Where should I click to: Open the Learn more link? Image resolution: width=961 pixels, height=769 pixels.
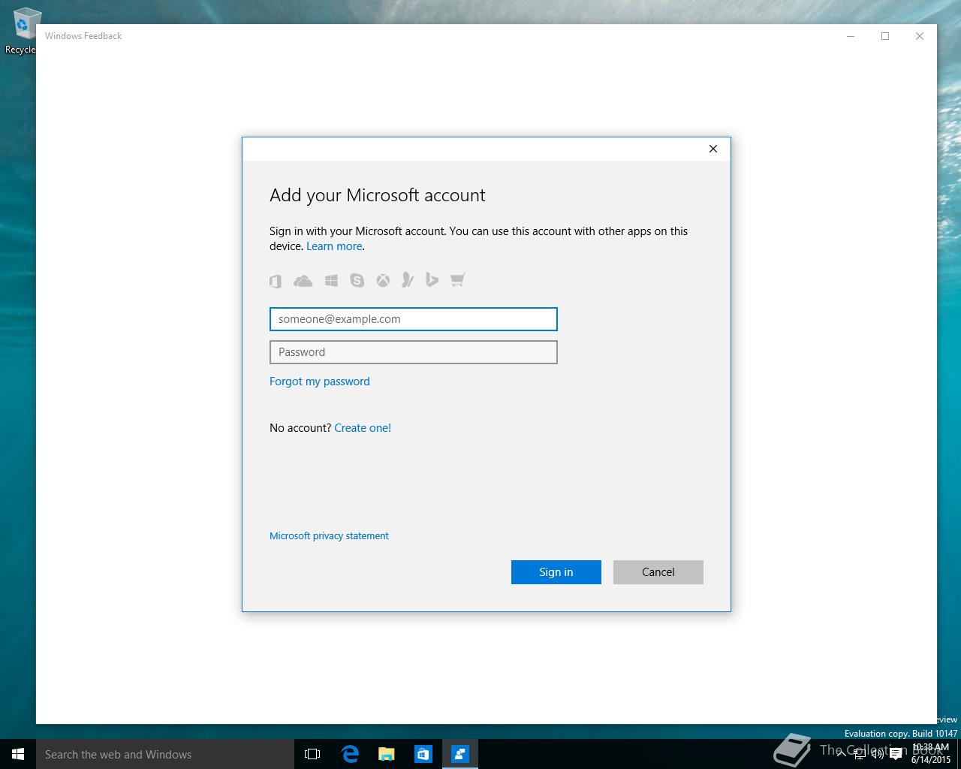tap(334, 246)
